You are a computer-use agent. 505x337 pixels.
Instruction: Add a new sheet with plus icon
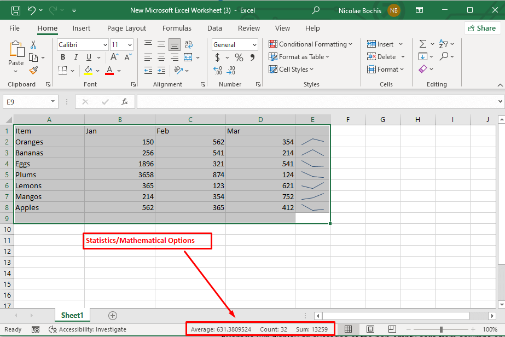tap(113, 316)
